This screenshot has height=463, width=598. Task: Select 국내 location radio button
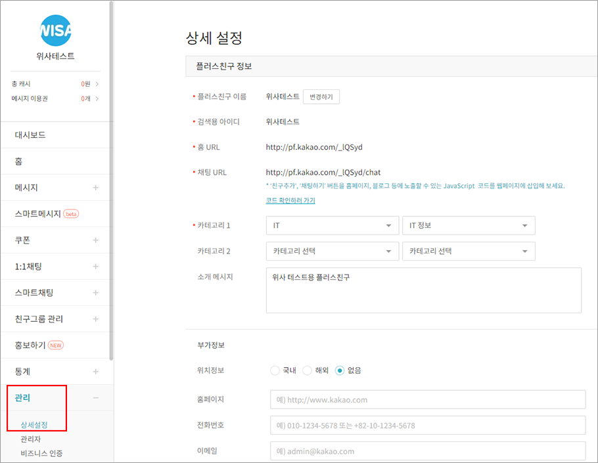point(275,370)
